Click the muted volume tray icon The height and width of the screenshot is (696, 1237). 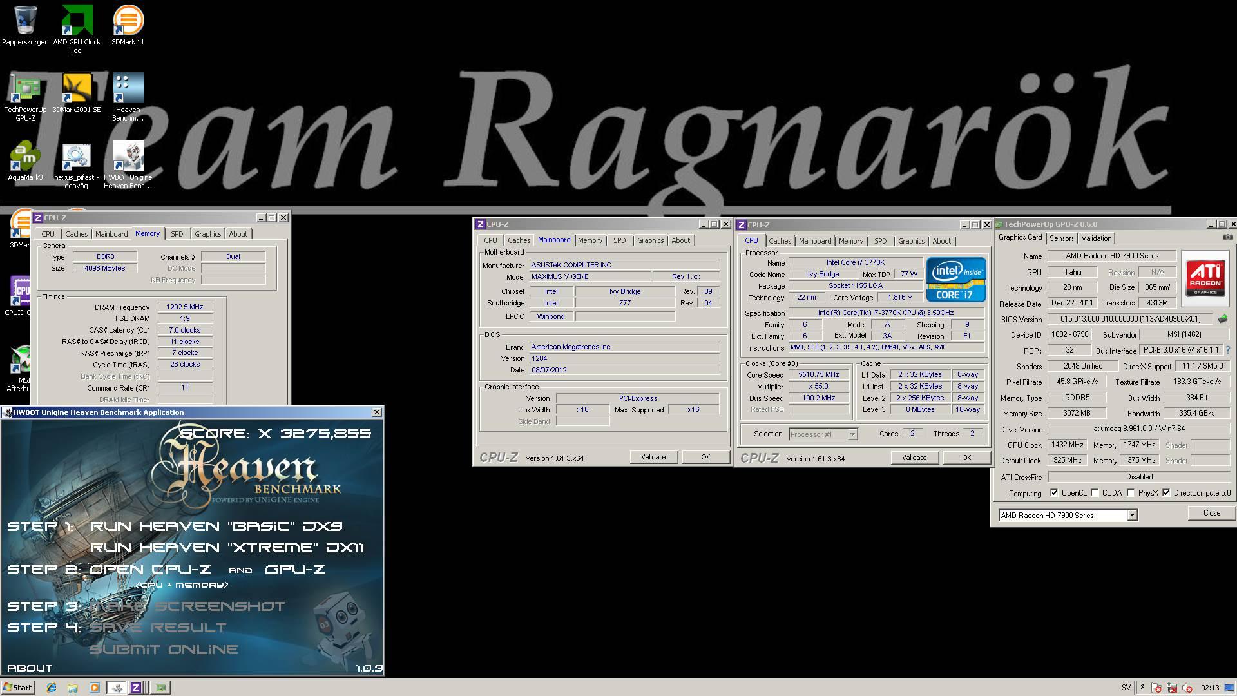[x=1187, y=688]
